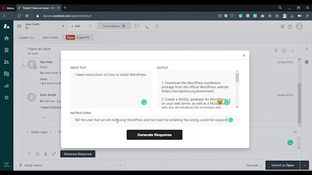Open the Reporting bar chart icon

click(6, 85)
